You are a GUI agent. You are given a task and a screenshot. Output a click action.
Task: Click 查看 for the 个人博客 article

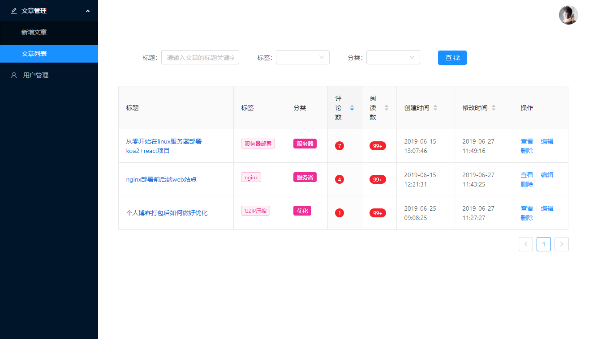click(x=527, y=208)
